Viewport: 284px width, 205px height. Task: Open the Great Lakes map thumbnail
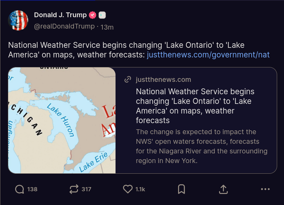click(x=62, y=120)
